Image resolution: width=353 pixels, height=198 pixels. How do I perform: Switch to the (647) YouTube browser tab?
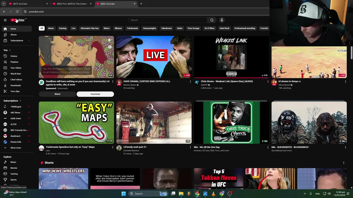[x=28, y=4]
